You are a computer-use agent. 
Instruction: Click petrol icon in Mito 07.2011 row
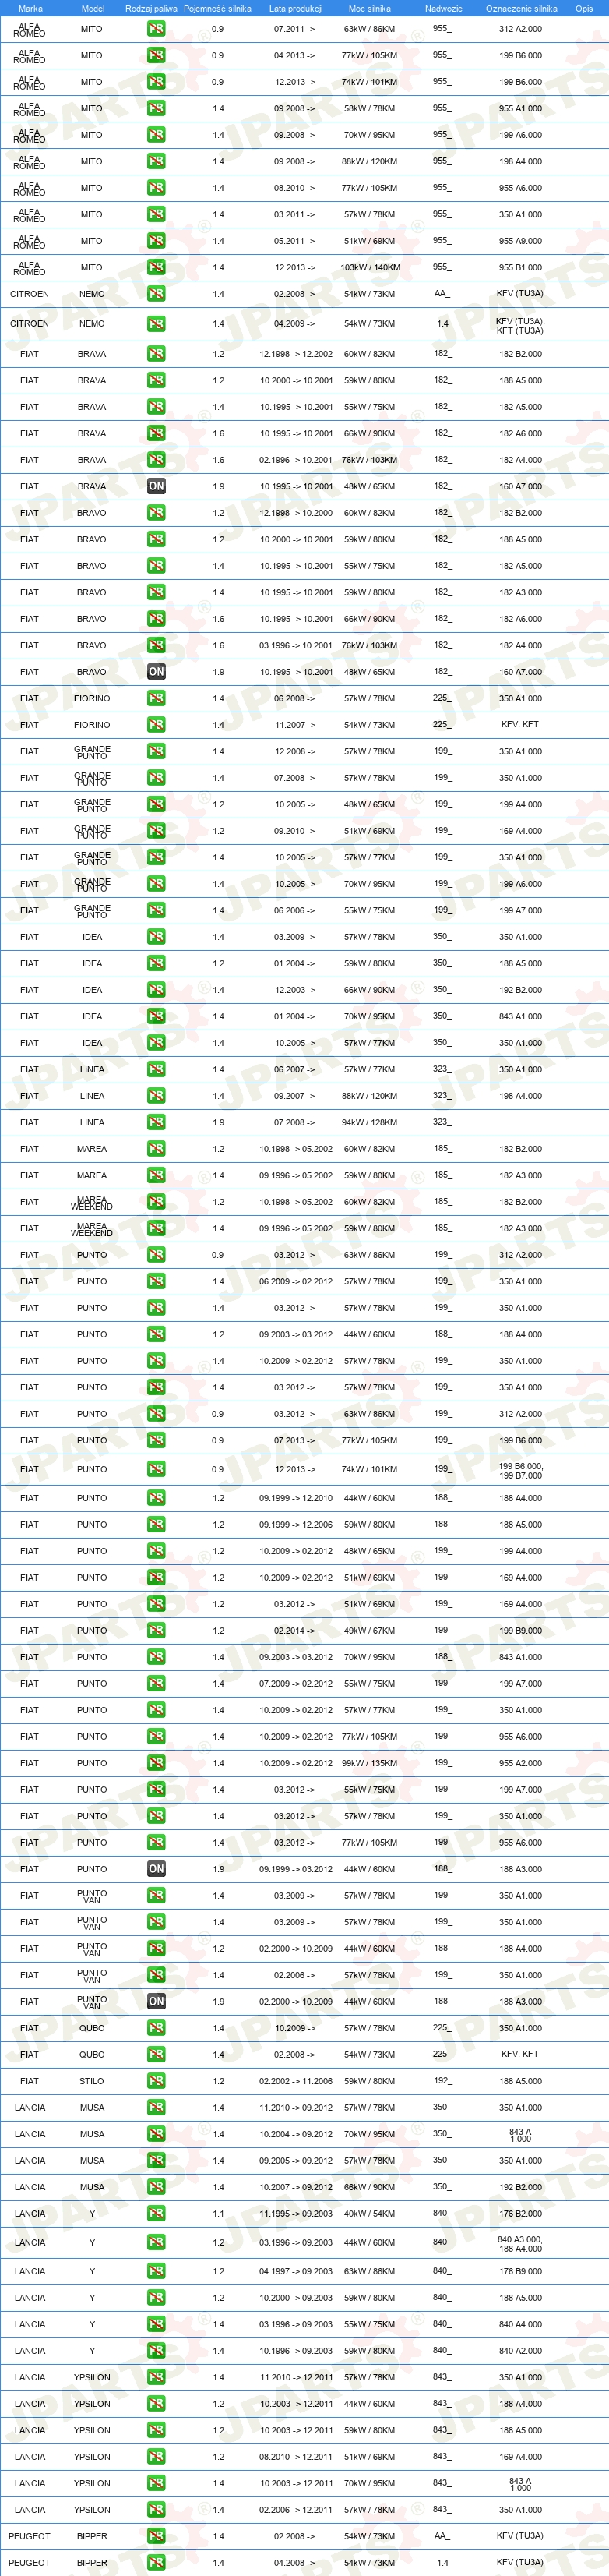[x=157, y=29]
